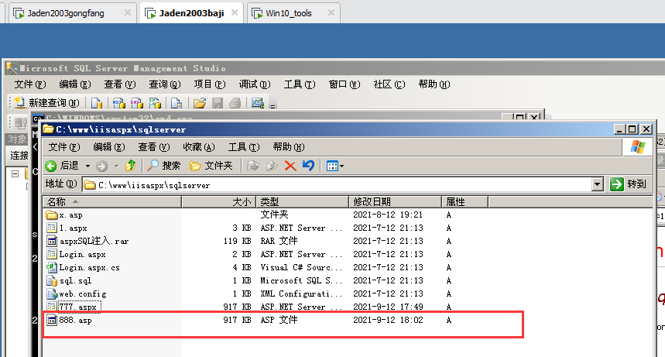Image resolution: width=665 pixels, height=357 pixels.
Task: Click the Open File icon in SSMS toolbar
Action: (200, 103)
